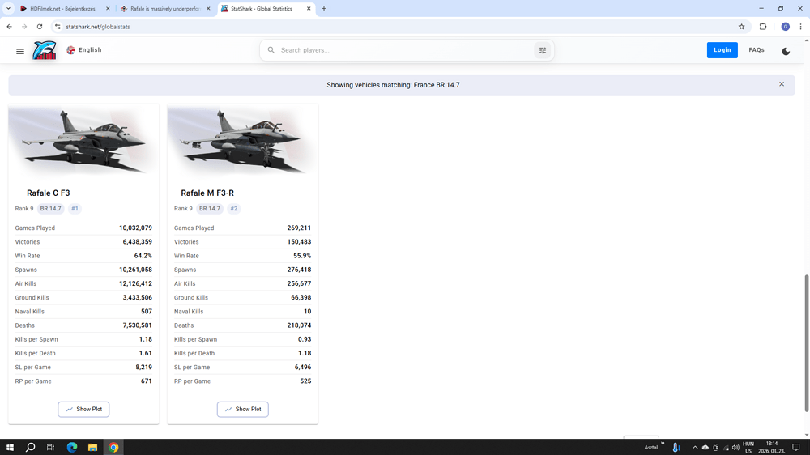Screen dimensions: 810x455
Task: Open Chrome from Windows taskbar
Action: coord(113,447)
